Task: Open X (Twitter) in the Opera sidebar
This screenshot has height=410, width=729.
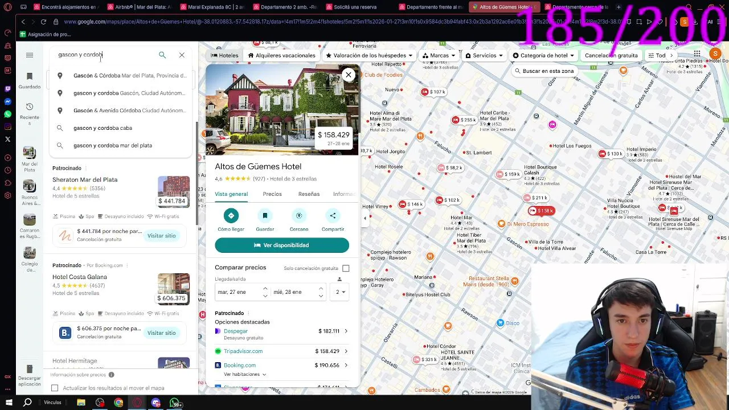Action: click(7, 140)
